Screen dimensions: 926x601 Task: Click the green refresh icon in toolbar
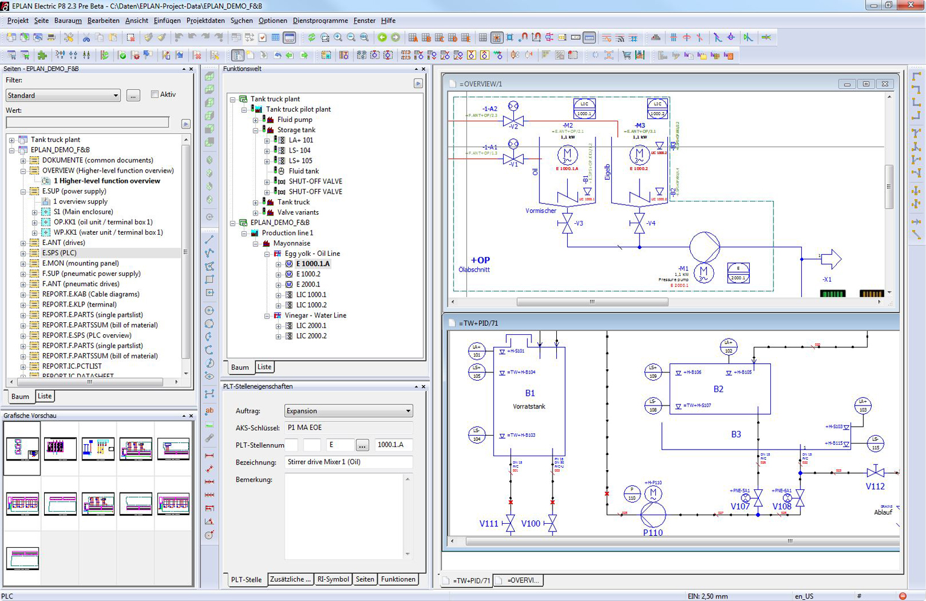click(x=311, y=37)
